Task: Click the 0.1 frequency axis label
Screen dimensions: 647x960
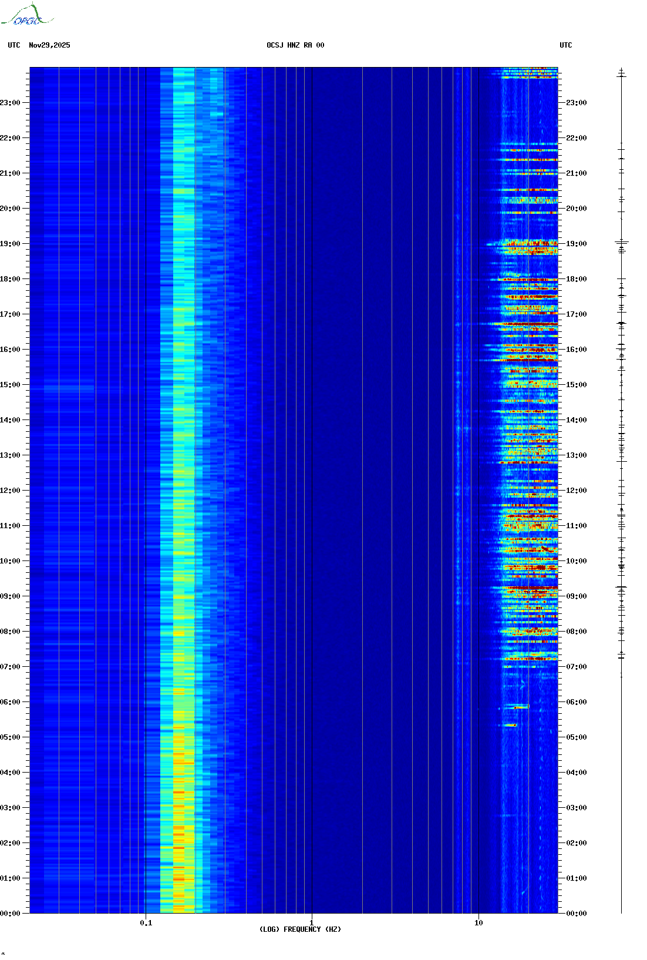Action: (146, 922)
